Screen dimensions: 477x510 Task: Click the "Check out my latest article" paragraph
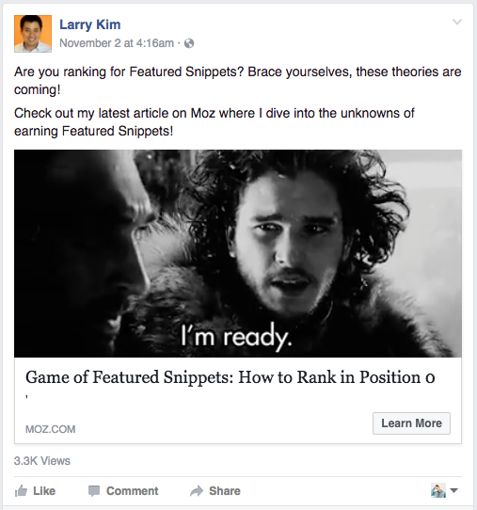(215, 122)
